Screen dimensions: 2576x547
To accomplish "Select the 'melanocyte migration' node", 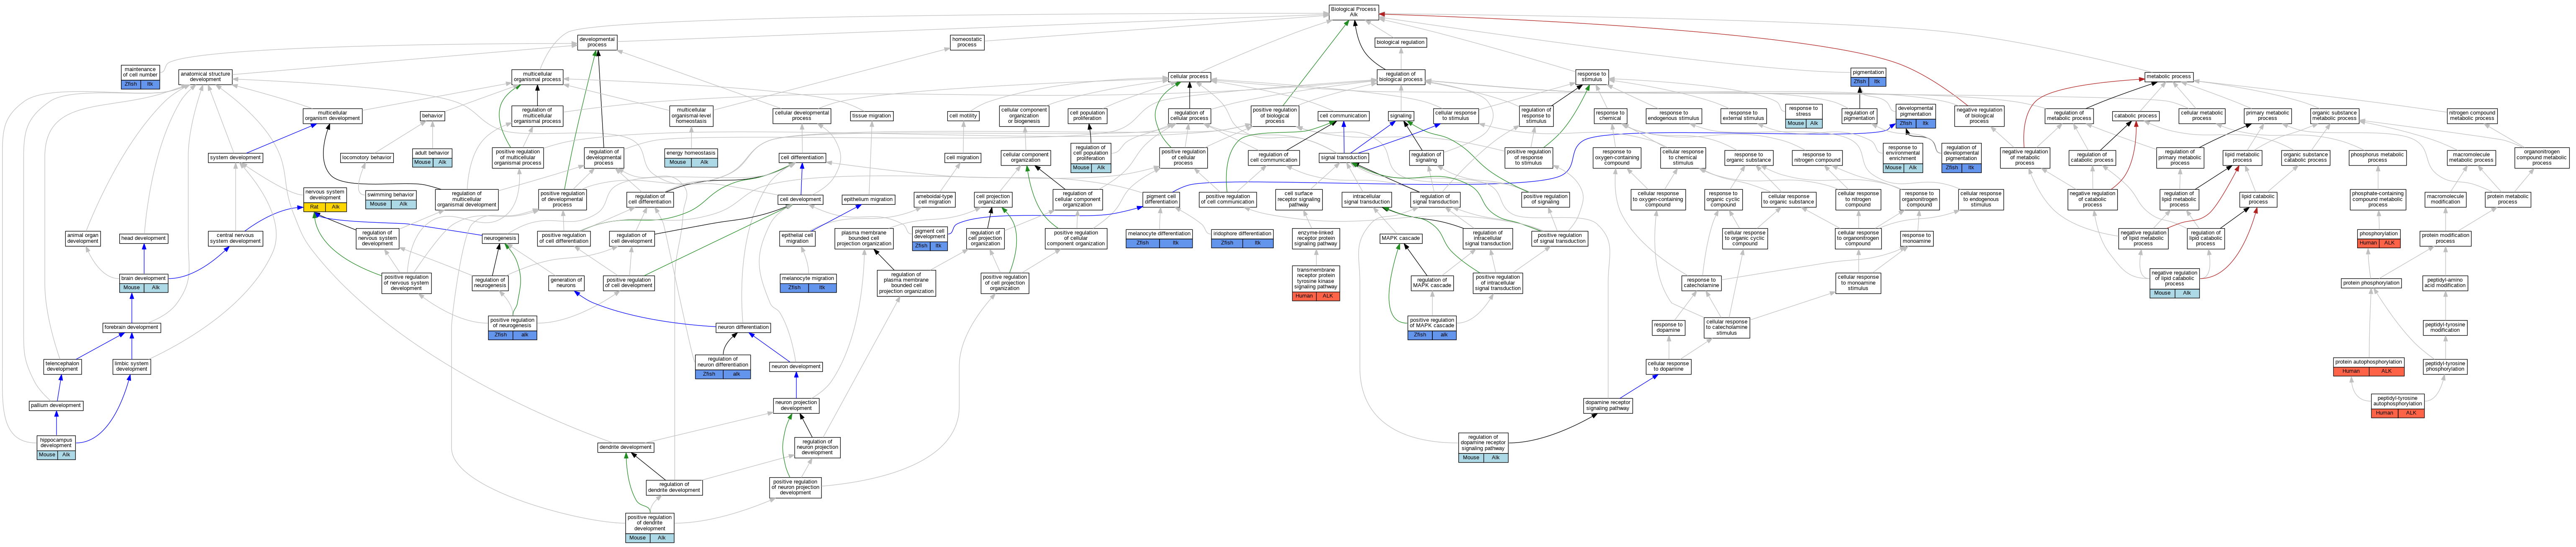I will 808,282.
